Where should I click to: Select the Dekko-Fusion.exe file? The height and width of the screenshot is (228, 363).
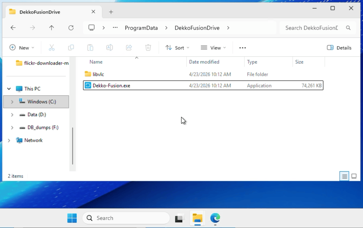pos(203,85)
